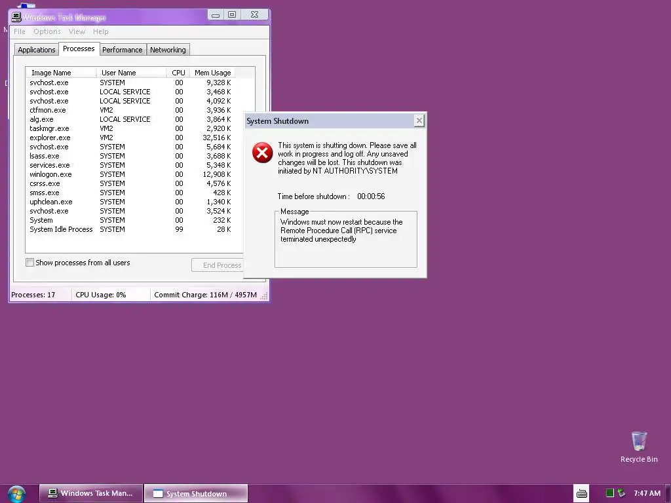Enable Show processes from all users
Viewport: 671px width, 503px height.
coord(29,263)
